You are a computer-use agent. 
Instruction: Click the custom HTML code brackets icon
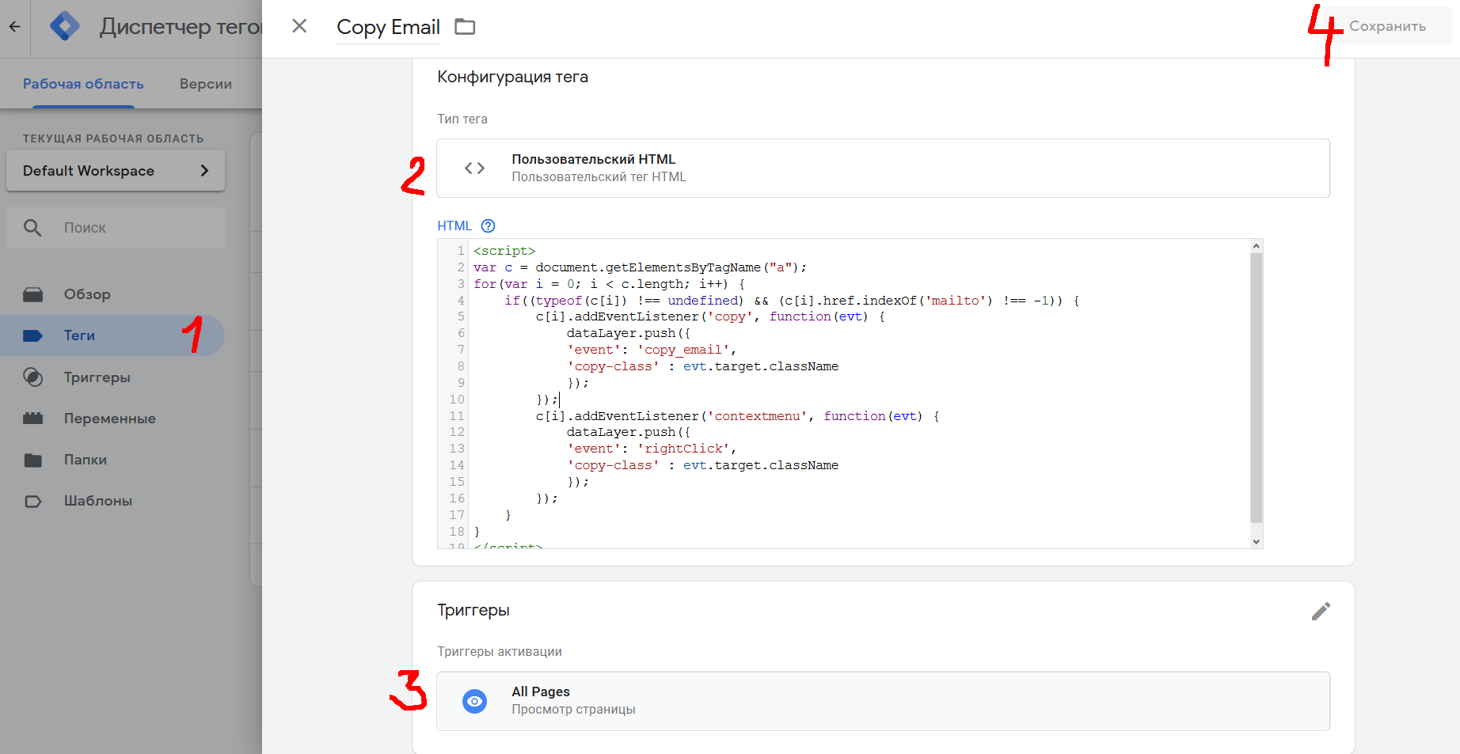pos(474,168)
